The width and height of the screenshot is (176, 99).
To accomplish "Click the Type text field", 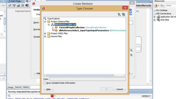I will [x=88, y=79].
